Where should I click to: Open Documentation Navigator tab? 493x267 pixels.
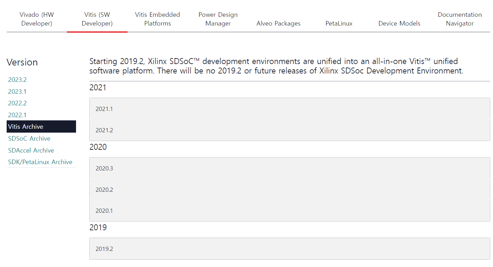point(460,19)
